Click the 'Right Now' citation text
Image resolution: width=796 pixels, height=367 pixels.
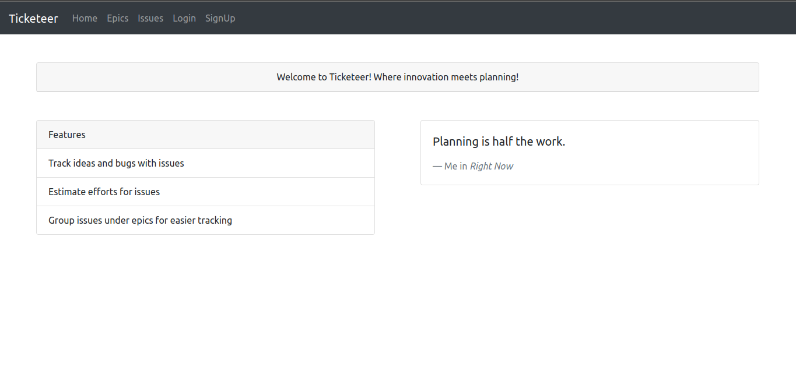(x=492, y=166)
